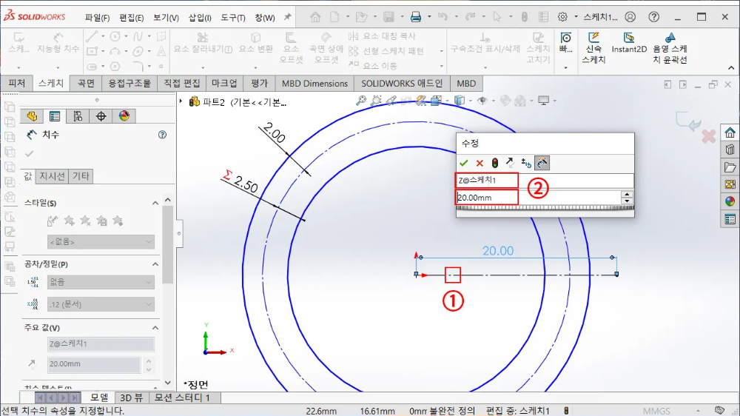Open custom properties icon in task pane
The height and width of the screenshot is (416, 740).
(x=730, y=219)
